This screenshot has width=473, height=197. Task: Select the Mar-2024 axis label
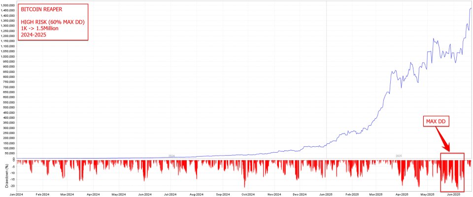coord(68,194)
